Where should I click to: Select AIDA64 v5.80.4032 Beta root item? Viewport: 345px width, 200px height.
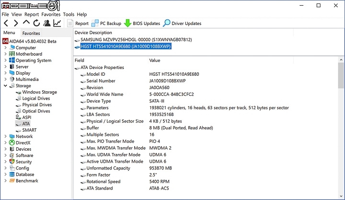point(30,41)
